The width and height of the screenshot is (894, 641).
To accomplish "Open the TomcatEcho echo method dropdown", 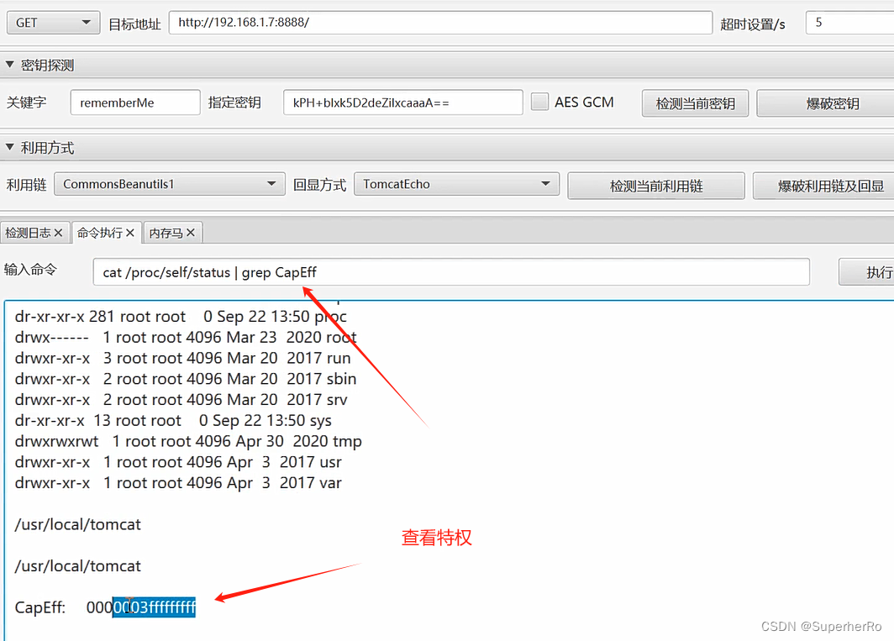I will click(x=456, y=184).
